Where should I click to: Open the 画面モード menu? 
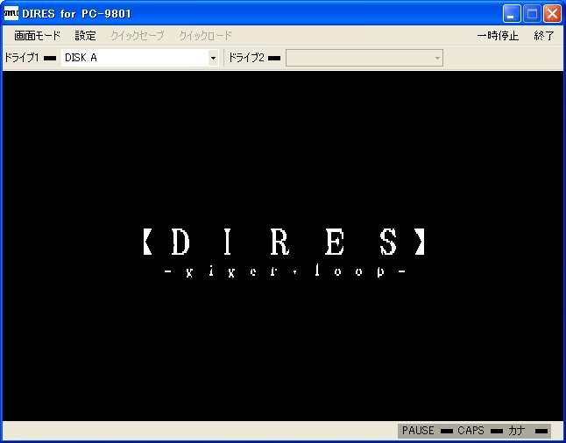[x=37, y=36]
